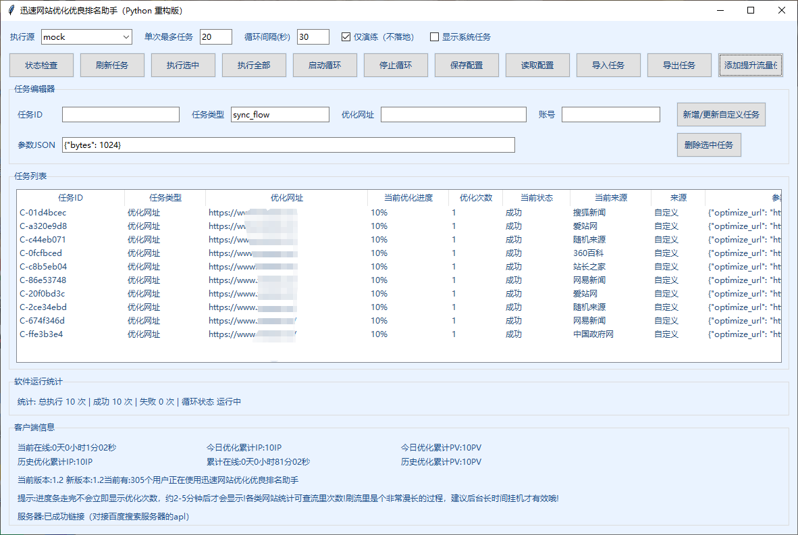Click the 导出任务 button

[679, 66]
